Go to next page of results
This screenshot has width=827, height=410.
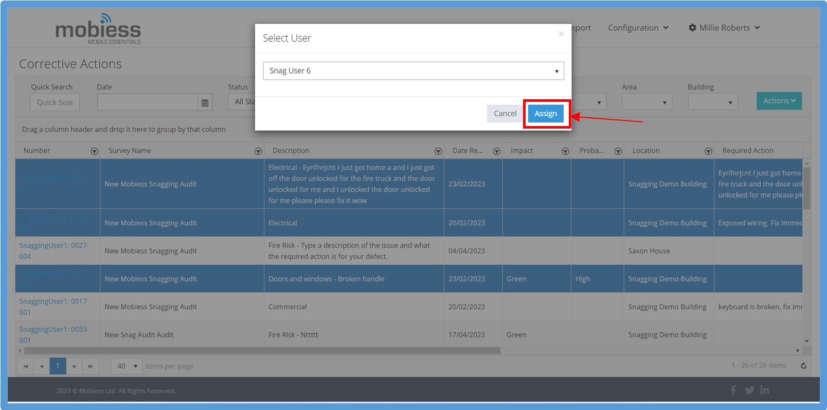(x=74, y=366)
